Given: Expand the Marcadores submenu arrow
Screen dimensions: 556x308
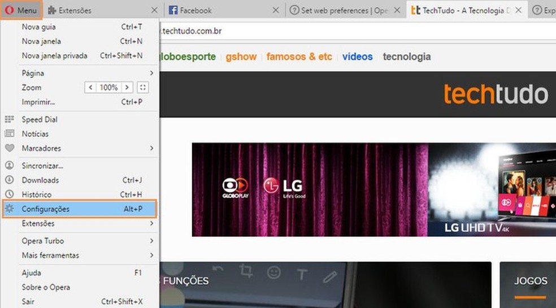Looking at the screenshot, I should (x=152, y=148).
